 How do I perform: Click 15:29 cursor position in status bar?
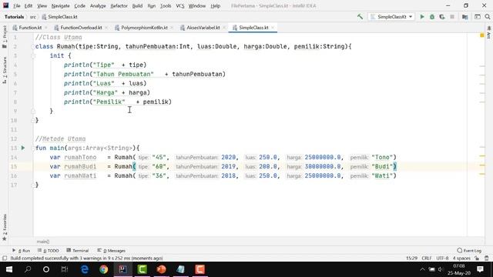tap(411, 259)
